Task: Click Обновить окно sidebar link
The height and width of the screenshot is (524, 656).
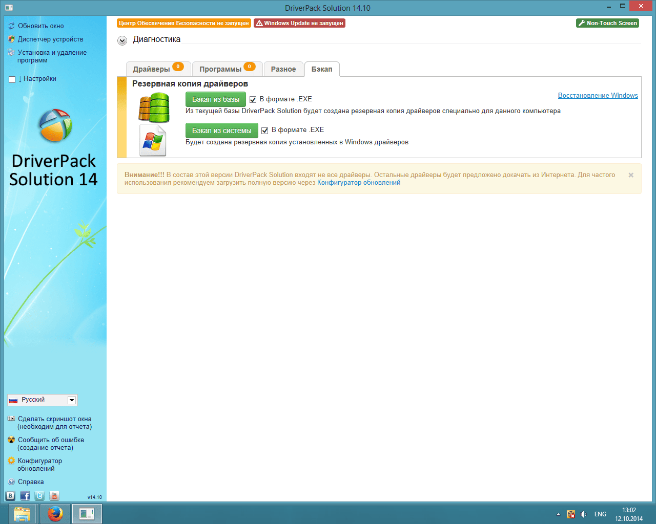Action: pyautogui.click(x=41, y=26)
